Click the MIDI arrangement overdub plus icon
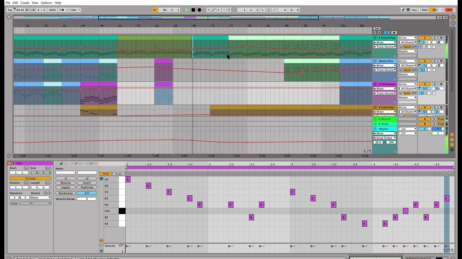Screen dimensions: 462x259 tap(209, 10)
